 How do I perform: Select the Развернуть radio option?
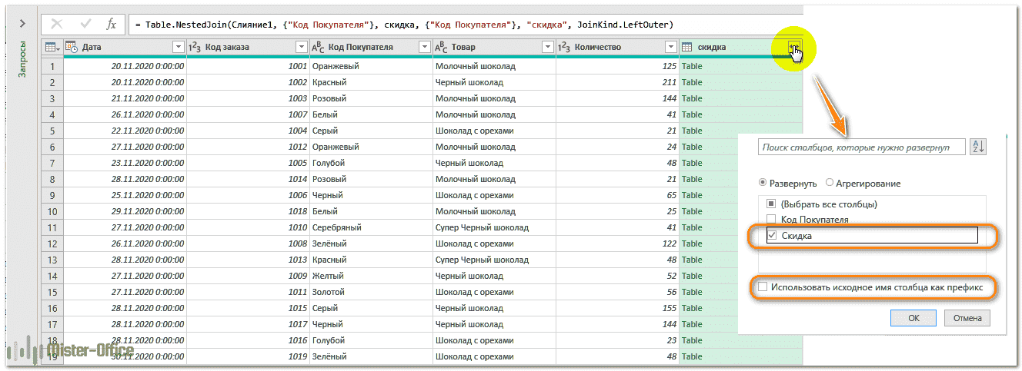point(763,184)
